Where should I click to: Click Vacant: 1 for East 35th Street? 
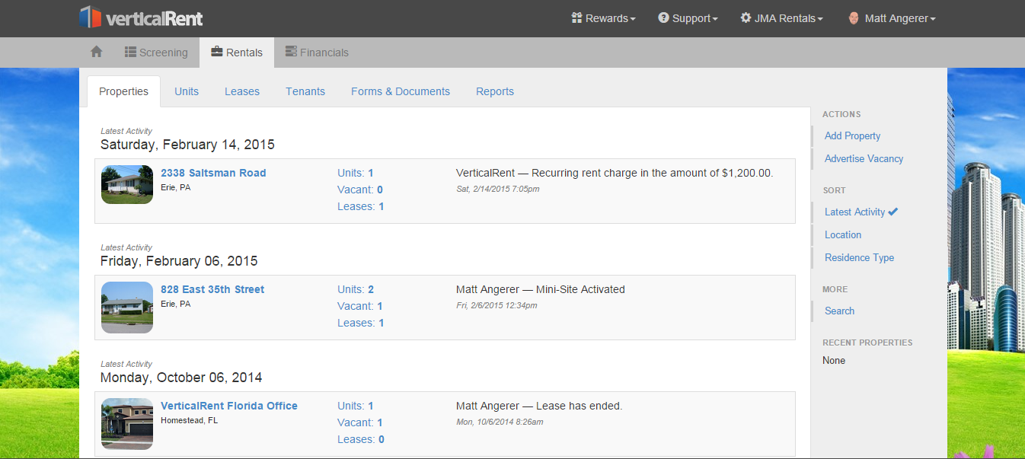[360, 306]
